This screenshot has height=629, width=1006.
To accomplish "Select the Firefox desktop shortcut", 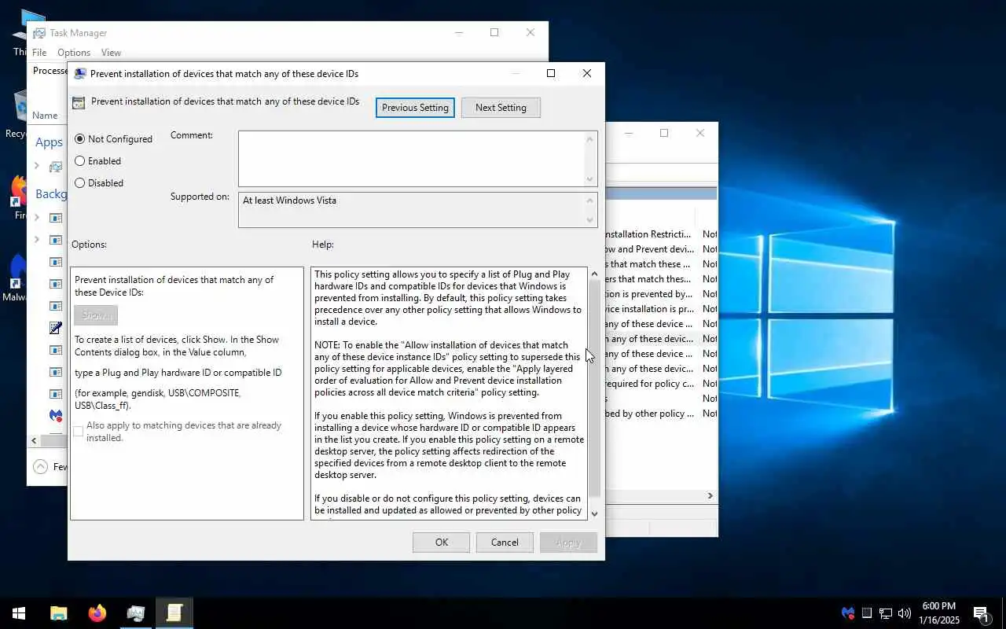I will click(17, 197).
